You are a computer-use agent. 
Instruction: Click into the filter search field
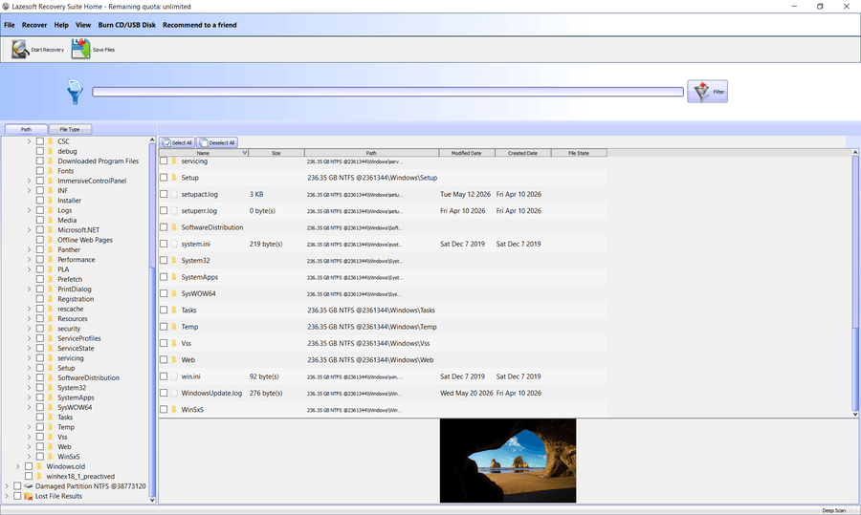point(387,92)
